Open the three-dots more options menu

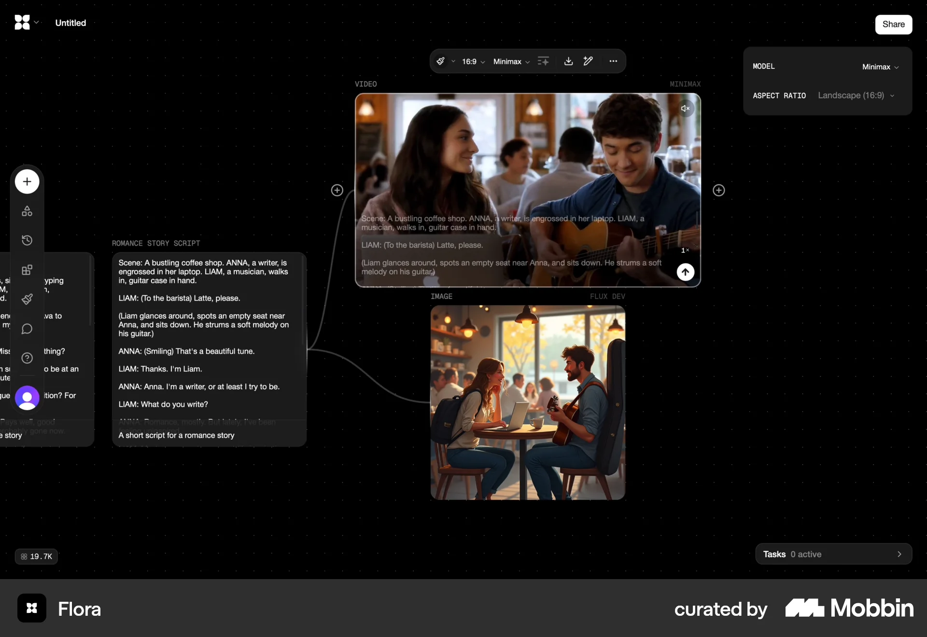coord(613,61)
